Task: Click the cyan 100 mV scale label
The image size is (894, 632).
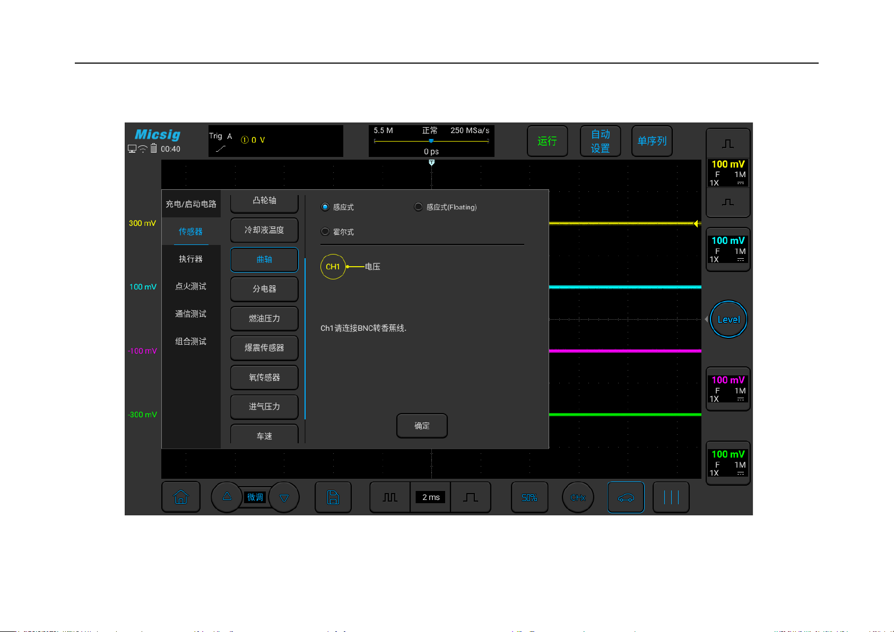Action: coord(143,287)
